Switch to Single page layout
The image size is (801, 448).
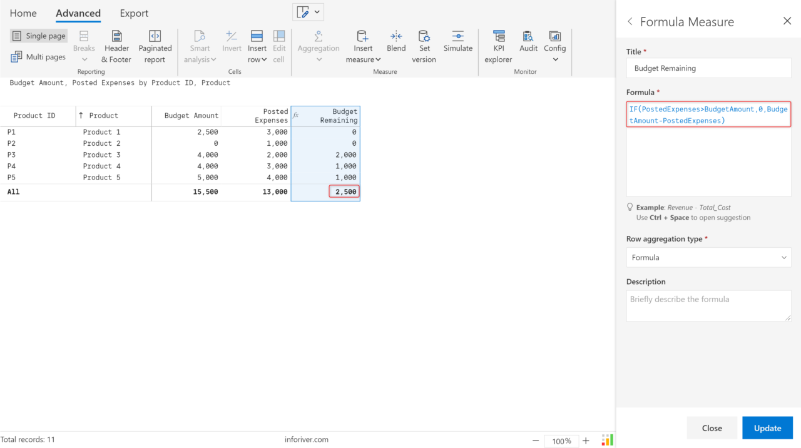[38, 36]
